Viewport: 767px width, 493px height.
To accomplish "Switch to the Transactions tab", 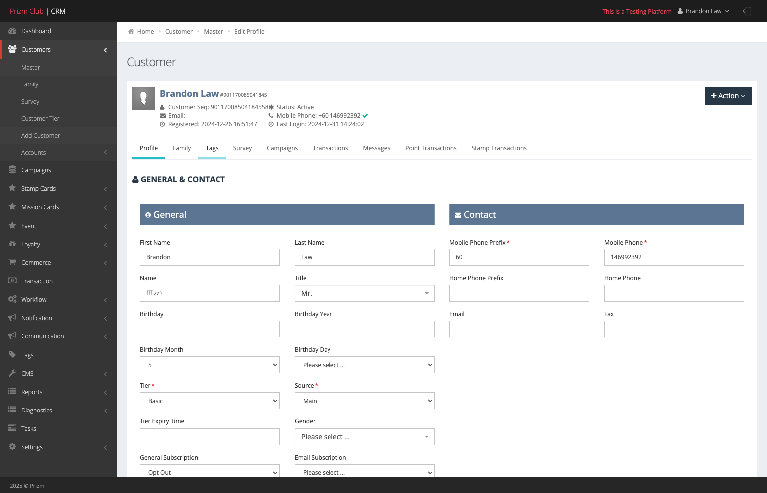I will click(x=330, y=148).
